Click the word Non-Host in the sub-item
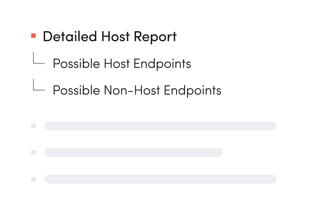Screen dimensions: 330x217 pyautogui.click(x=132, y=90)
